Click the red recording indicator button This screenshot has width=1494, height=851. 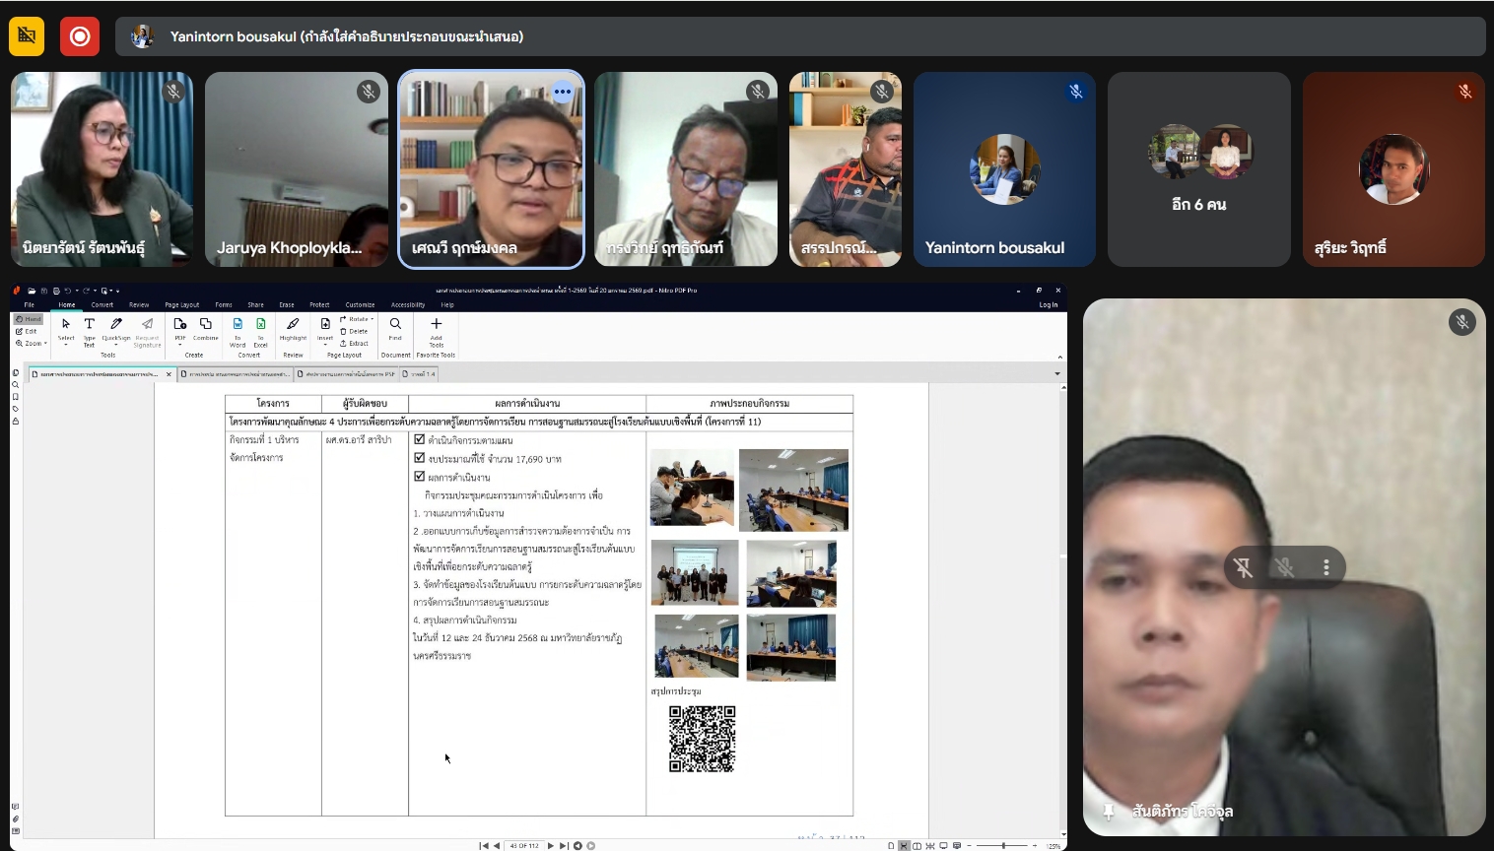click(x=80, y=36)
